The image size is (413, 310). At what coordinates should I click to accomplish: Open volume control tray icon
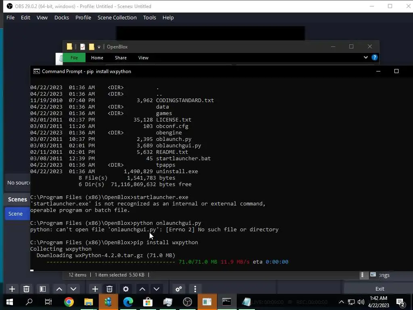tap(361, 302)
